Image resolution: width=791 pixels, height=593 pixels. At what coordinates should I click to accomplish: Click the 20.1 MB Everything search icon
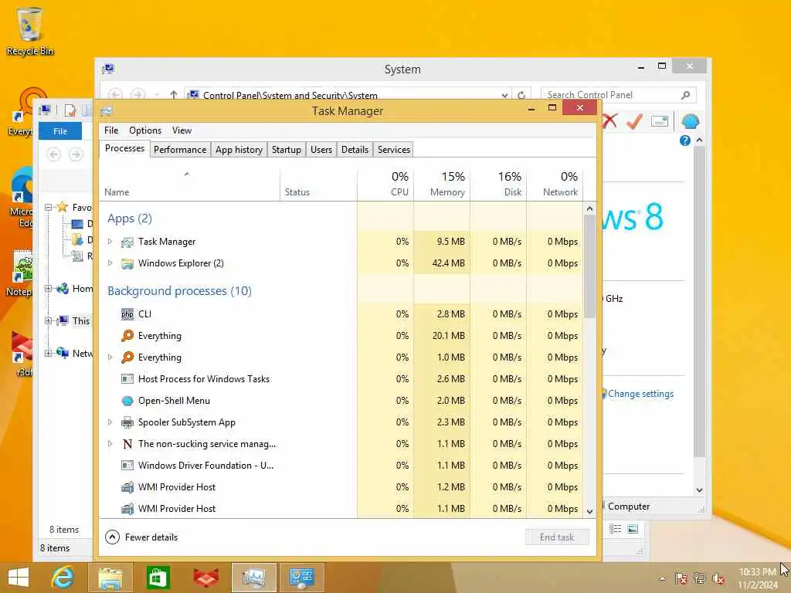[127, 336]
